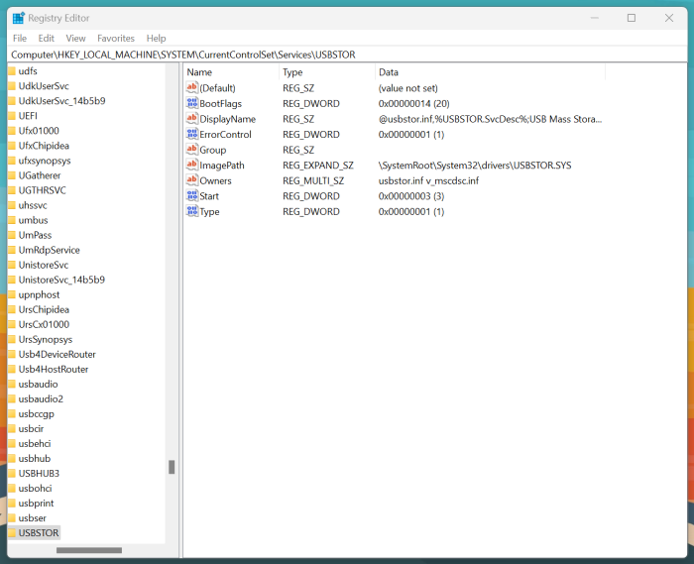Select the usbser key
Viewport: 694px width, 564px height.
click(x=32, y=518)
